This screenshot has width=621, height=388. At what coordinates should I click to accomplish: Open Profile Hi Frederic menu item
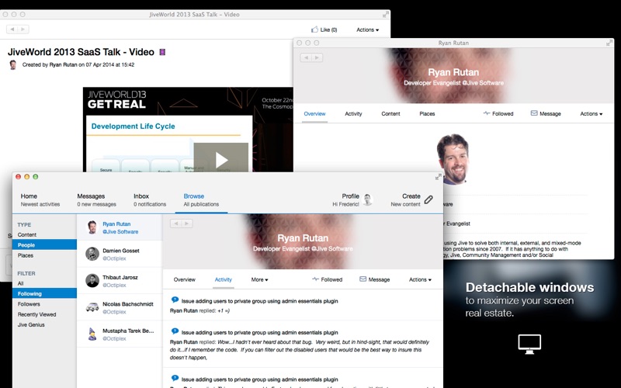click(x=345, y=200)
